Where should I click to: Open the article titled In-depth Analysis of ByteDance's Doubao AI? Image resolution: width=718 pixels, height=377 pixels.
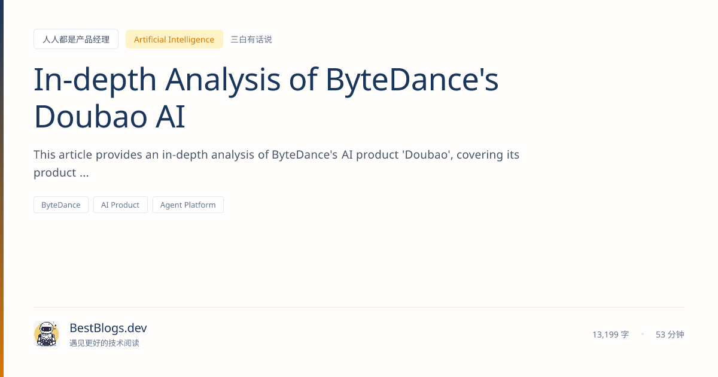[x=266, y=97]
